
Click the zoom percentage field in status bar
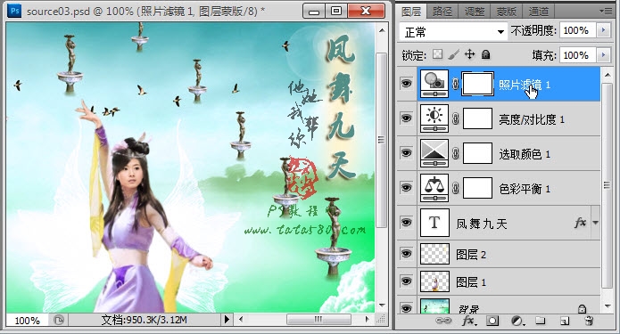click(x=27, y=320)
